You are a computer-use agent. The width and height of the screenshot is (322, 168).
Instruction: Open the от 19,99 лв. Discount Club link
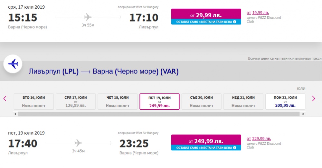click(258, 13)
